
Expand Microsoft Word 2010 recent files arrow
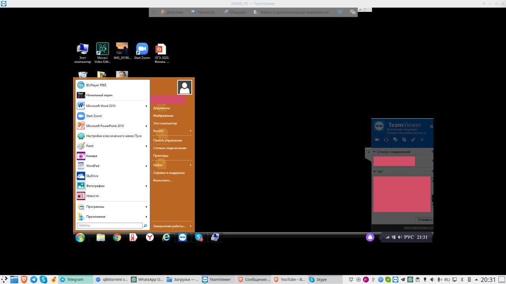(x=146, y=106)
